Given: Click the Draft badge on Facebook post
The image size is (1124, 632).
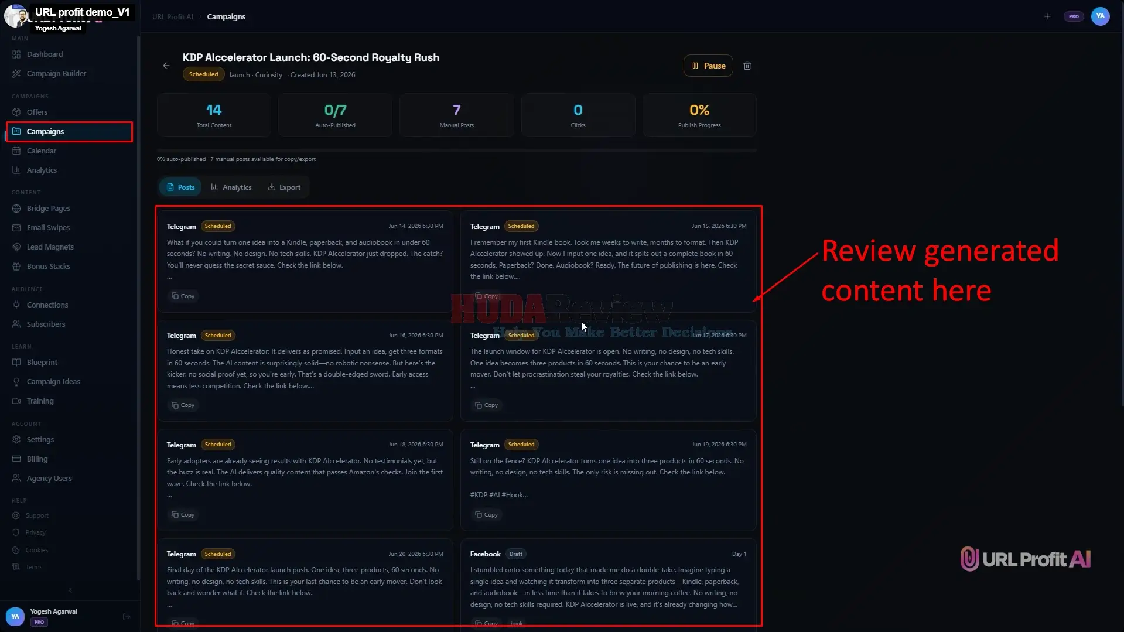Looking at the screenshot, I should [x=515, y=554].
